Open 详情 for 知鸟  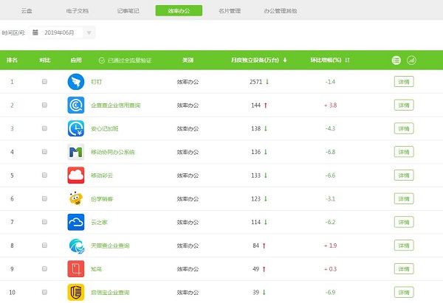[x=404, y=269]
